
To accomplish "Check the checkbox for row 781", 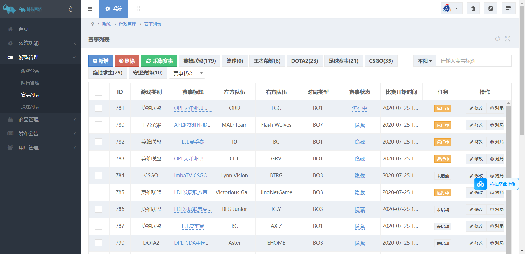I will tap(99, 108).
